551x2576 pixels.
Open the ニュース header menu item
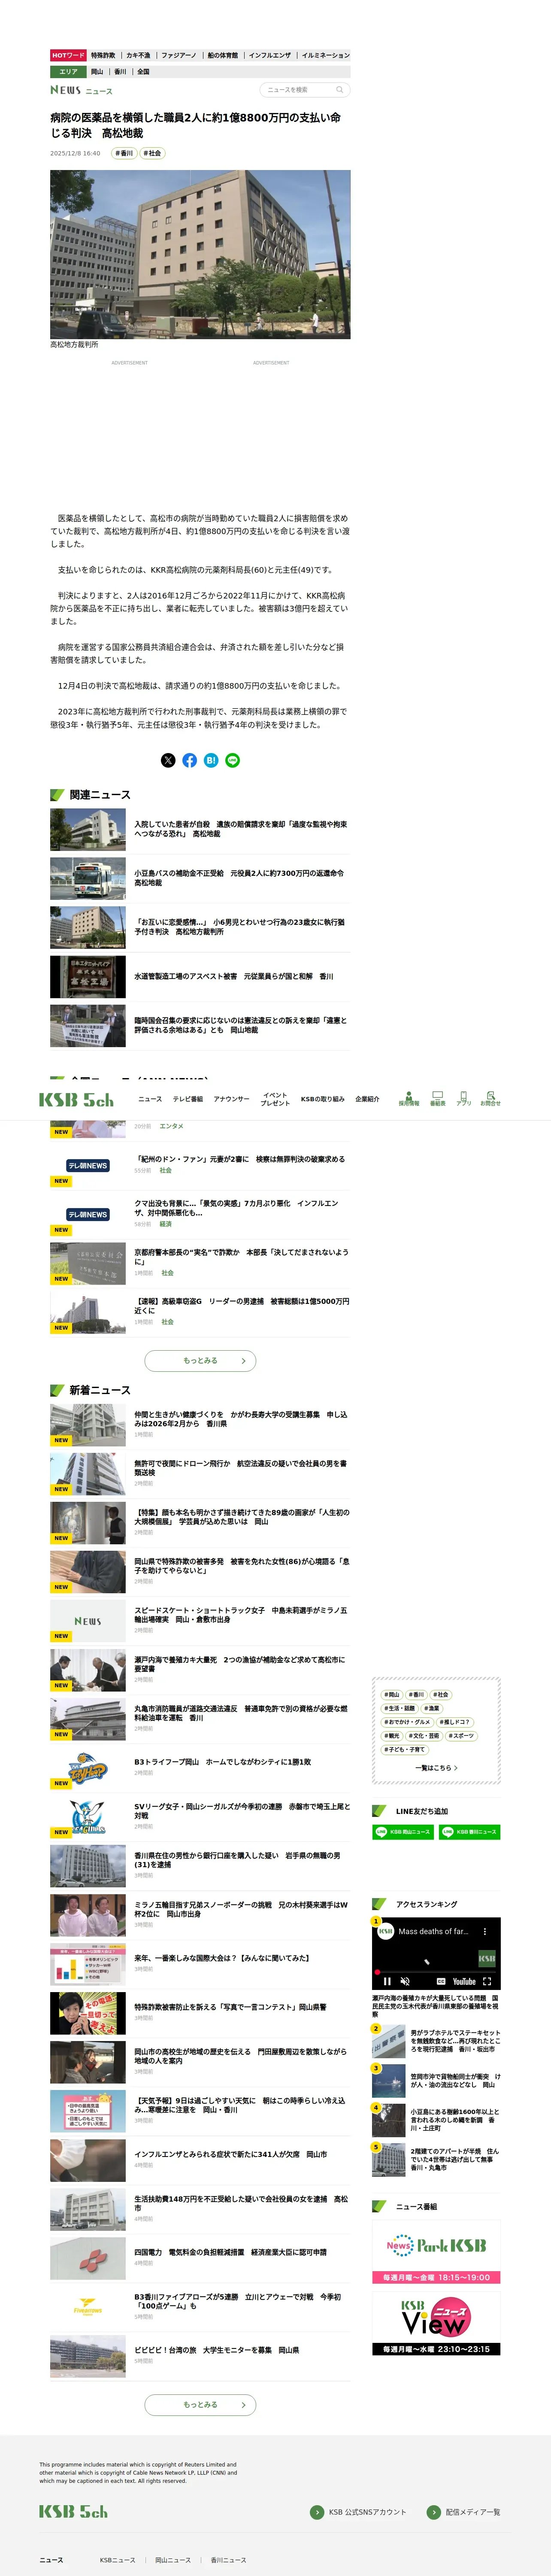click(150, 1099)
